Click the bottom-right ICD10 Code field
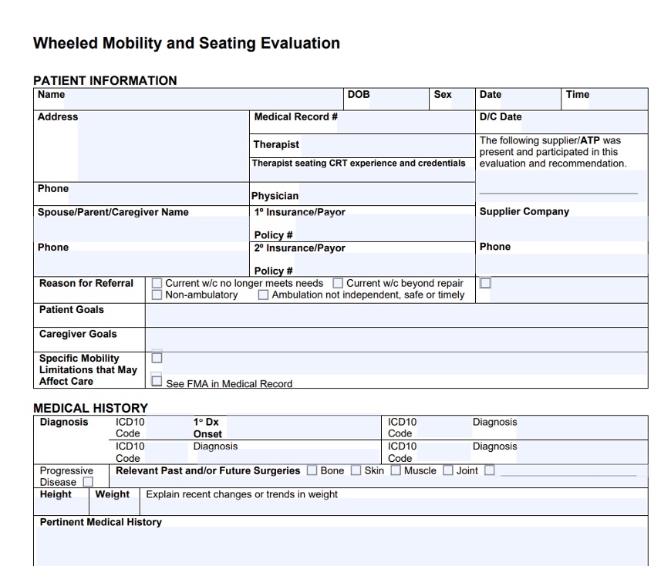This screenshot has height=566, width=671. pyautogui.click(x=443, y=452)
